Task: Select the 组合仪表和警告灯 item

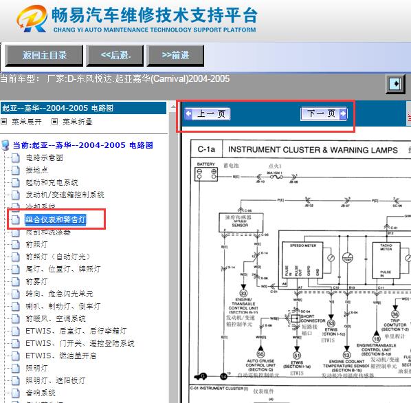Action: (x=56, y=219)
